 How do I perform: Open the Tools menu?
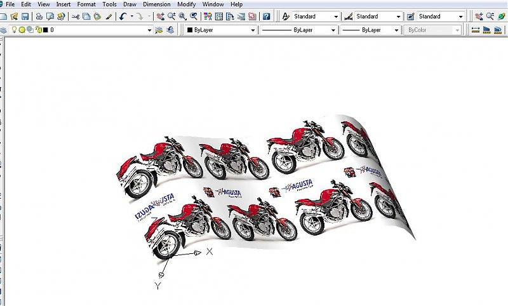click(x=109, y=4)
